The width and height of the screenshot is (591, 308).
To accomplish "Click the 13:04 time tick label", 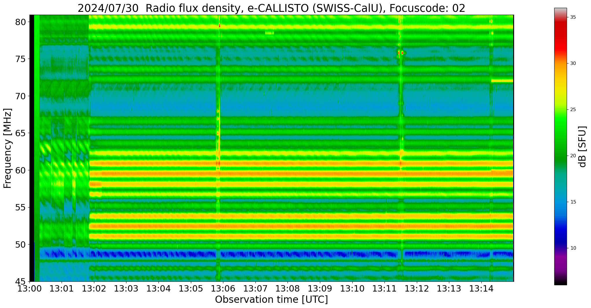I will click(159, 288).
